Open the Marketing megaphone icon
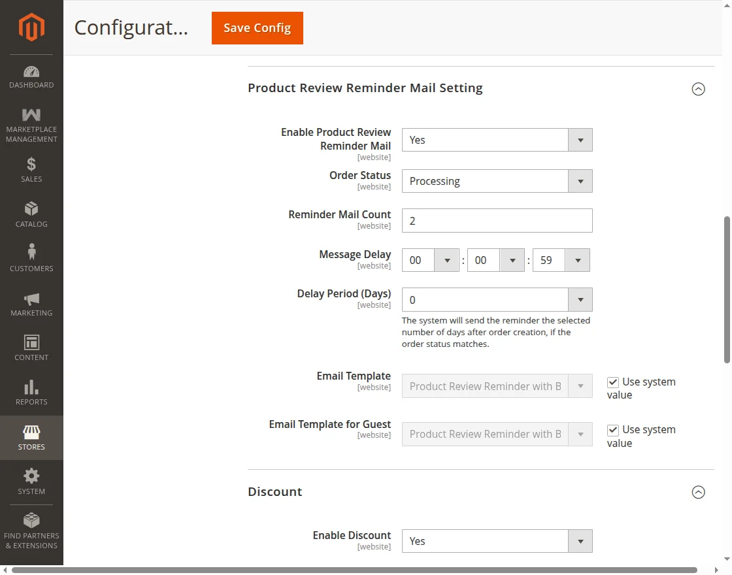The height and width of the screenshot is (575, 732). (x=31, y=299)
